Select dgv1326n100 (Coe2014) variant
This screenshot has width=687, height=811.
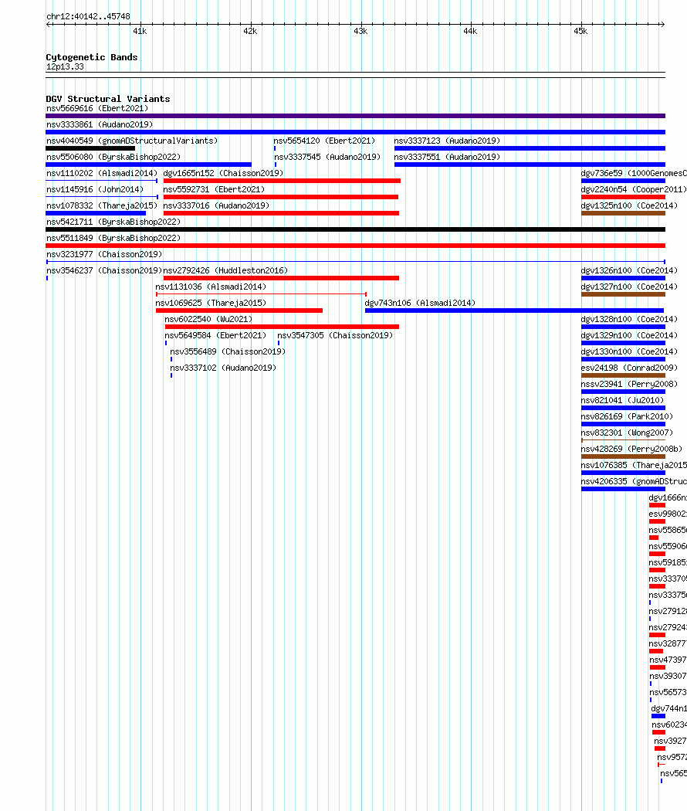629,270
